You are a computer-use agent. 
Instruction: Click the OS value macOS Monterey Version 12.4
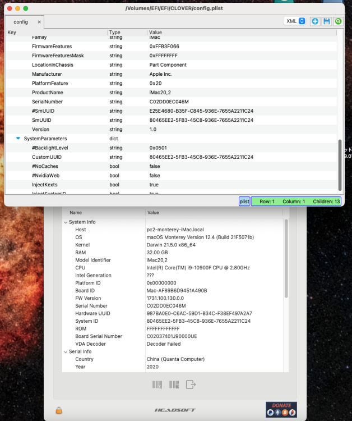point(200,237)
